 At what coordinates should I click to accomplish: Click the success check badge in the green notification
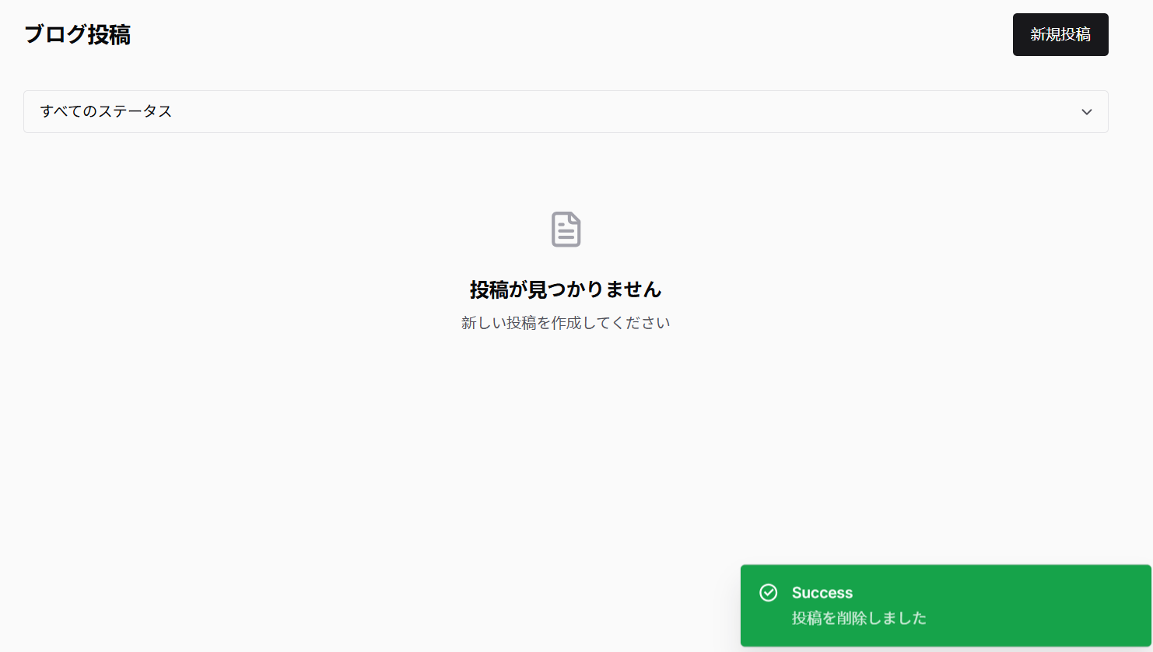pyautogui.click(x=769, y=593)
